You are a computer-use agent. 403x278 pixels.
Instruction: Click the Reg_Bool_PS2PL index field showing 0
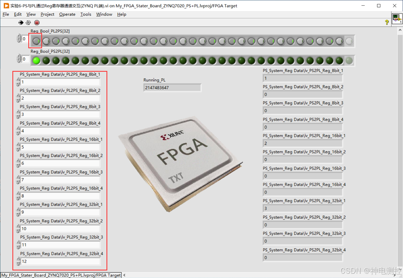[x=25, y=59]
